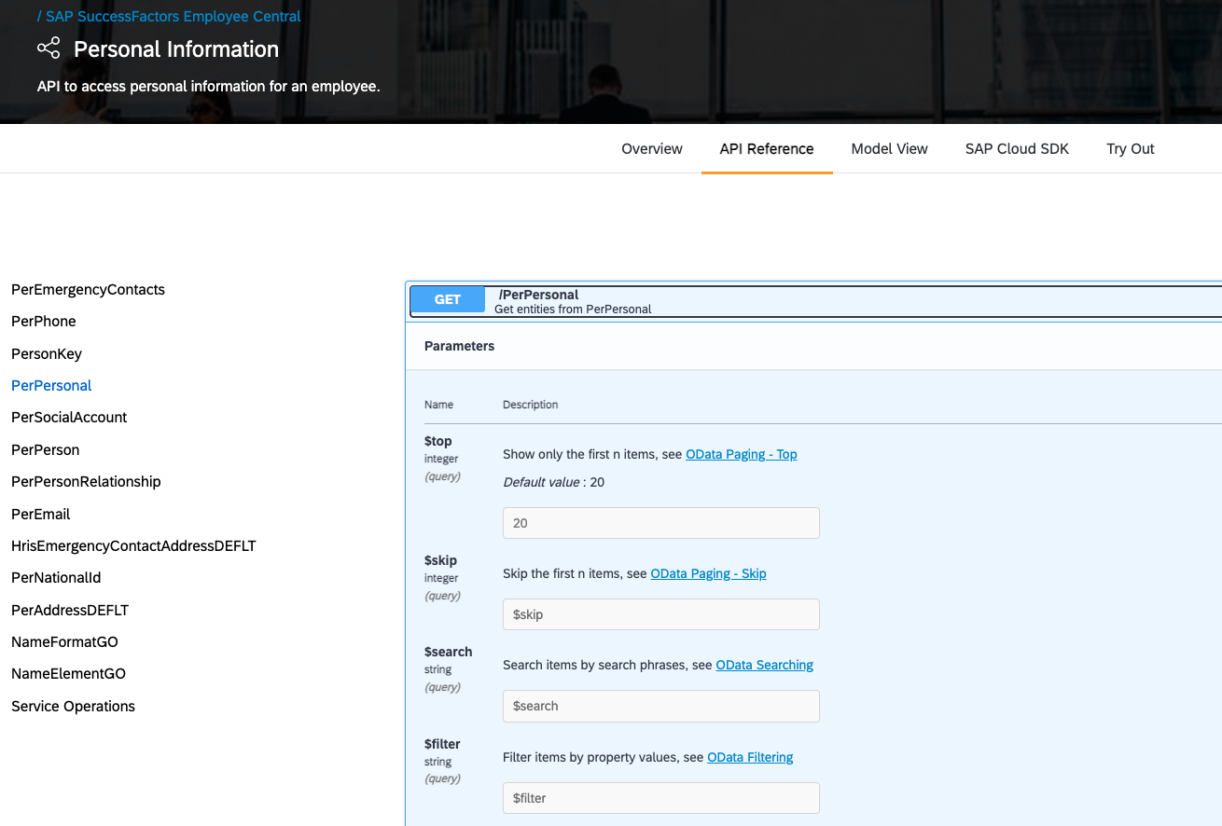Select PerEmergencyContacts from the sidebar list
This screenshot has width=1222, height=826.
pos(88,289)
